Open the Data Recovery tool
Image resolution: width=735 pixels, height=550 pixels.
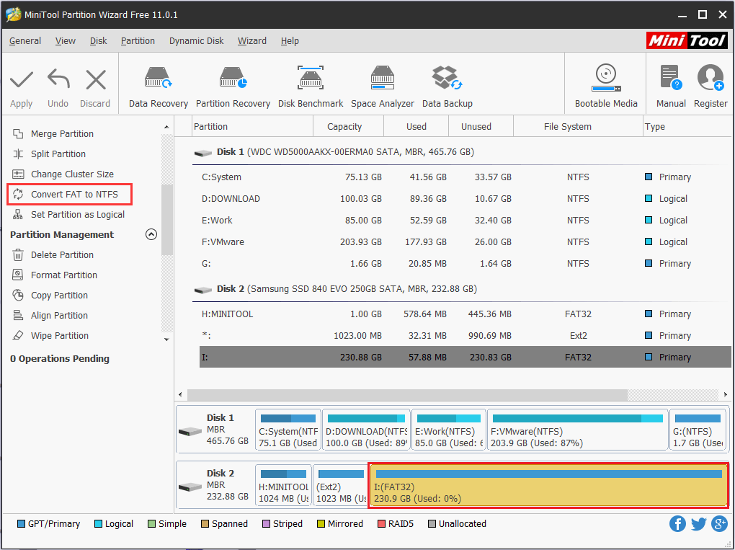point(157,84)
